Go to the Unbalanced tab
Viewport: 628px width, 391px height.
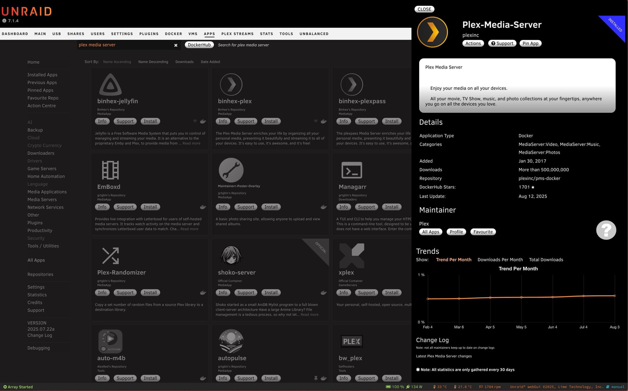click(x=314, y=34)
